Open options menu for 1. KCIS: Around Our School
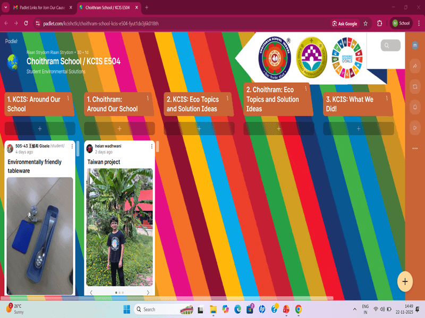Image resolution: width=425 pixels, height=318 pixels. point(68,99)
